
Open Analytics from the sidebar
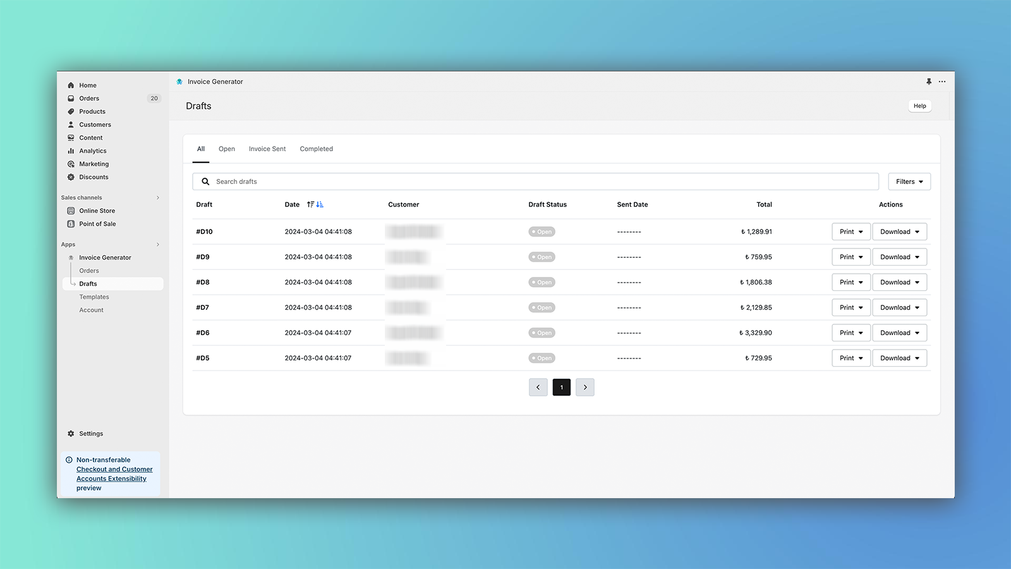pos(93,151)
